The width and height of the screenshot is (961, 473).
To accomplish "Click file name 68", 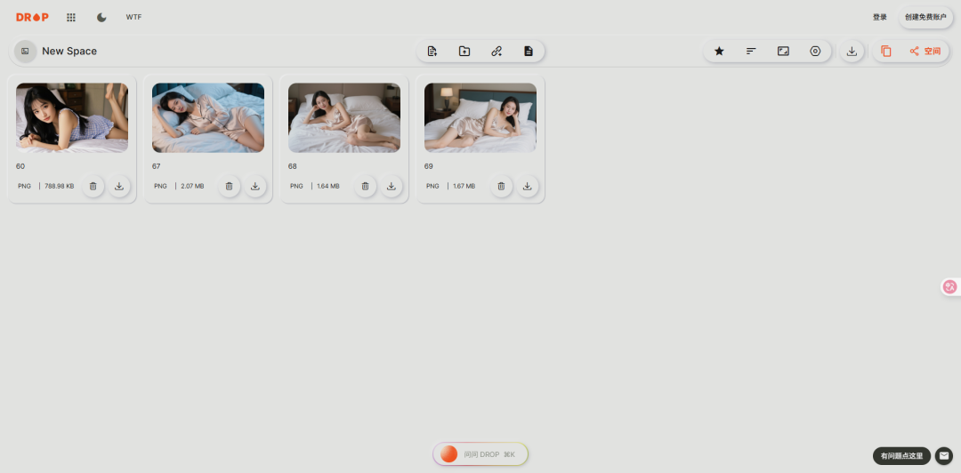I will pyautogui.click(x=293, y=166).
